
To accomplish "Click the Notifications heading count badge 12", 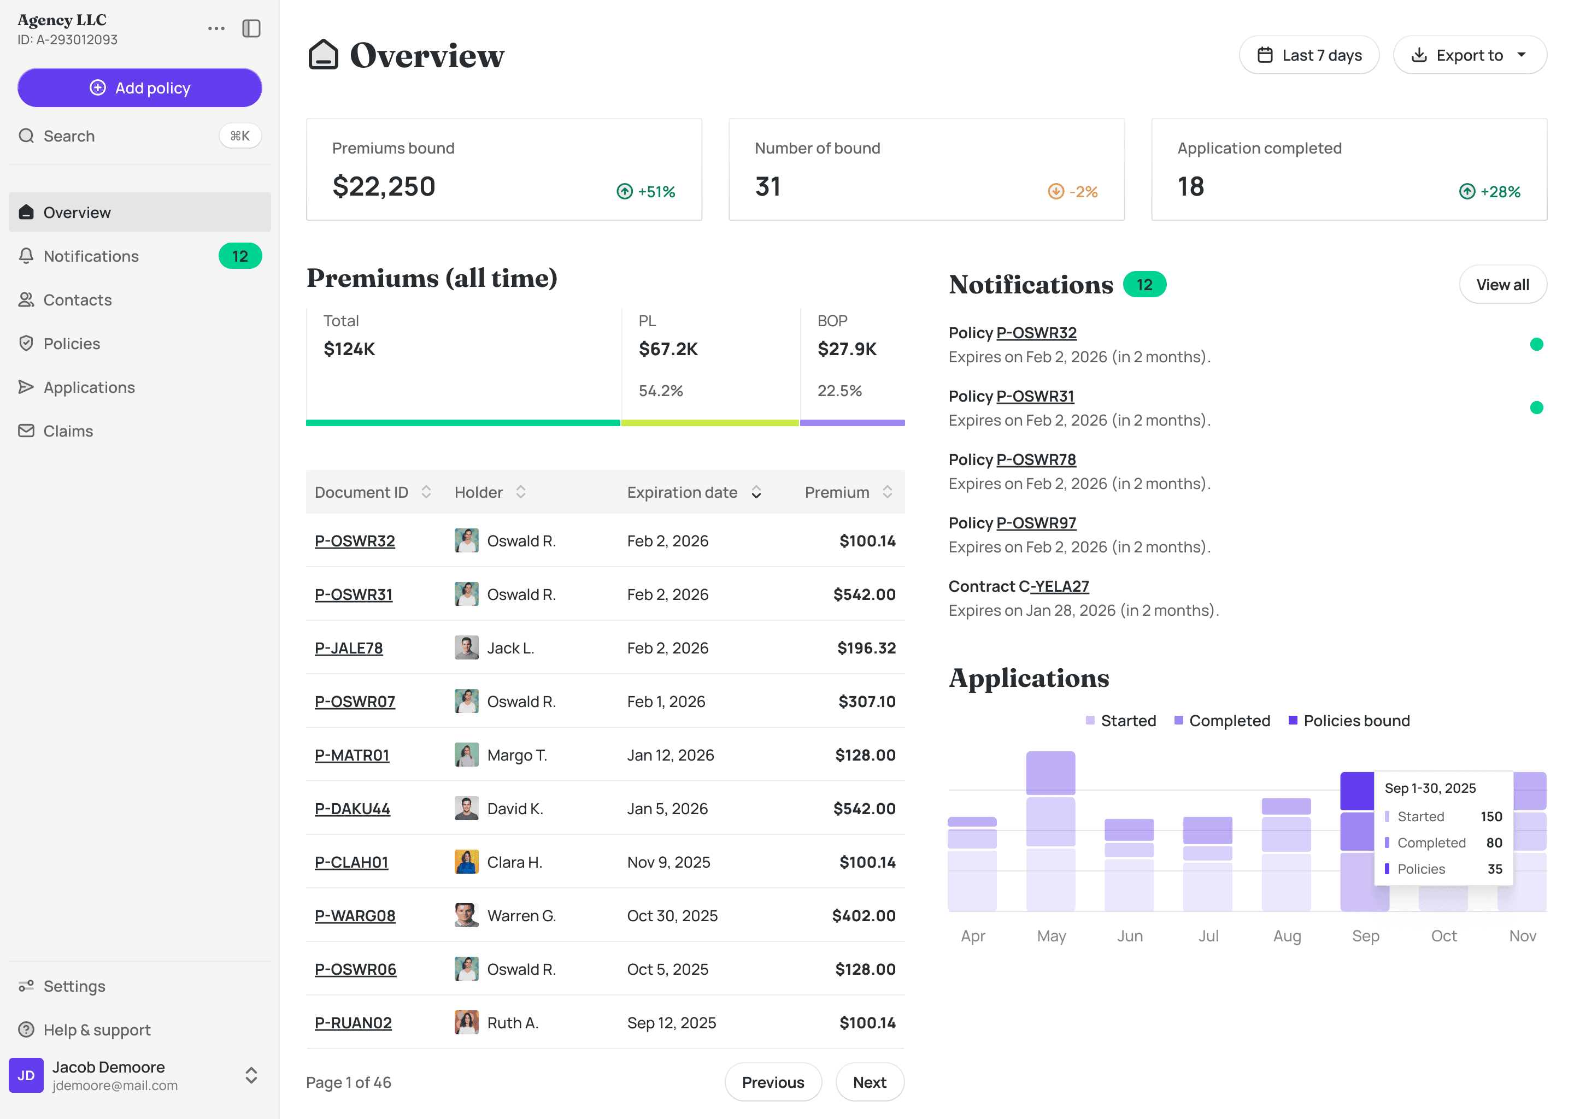I will [1144, 284].
